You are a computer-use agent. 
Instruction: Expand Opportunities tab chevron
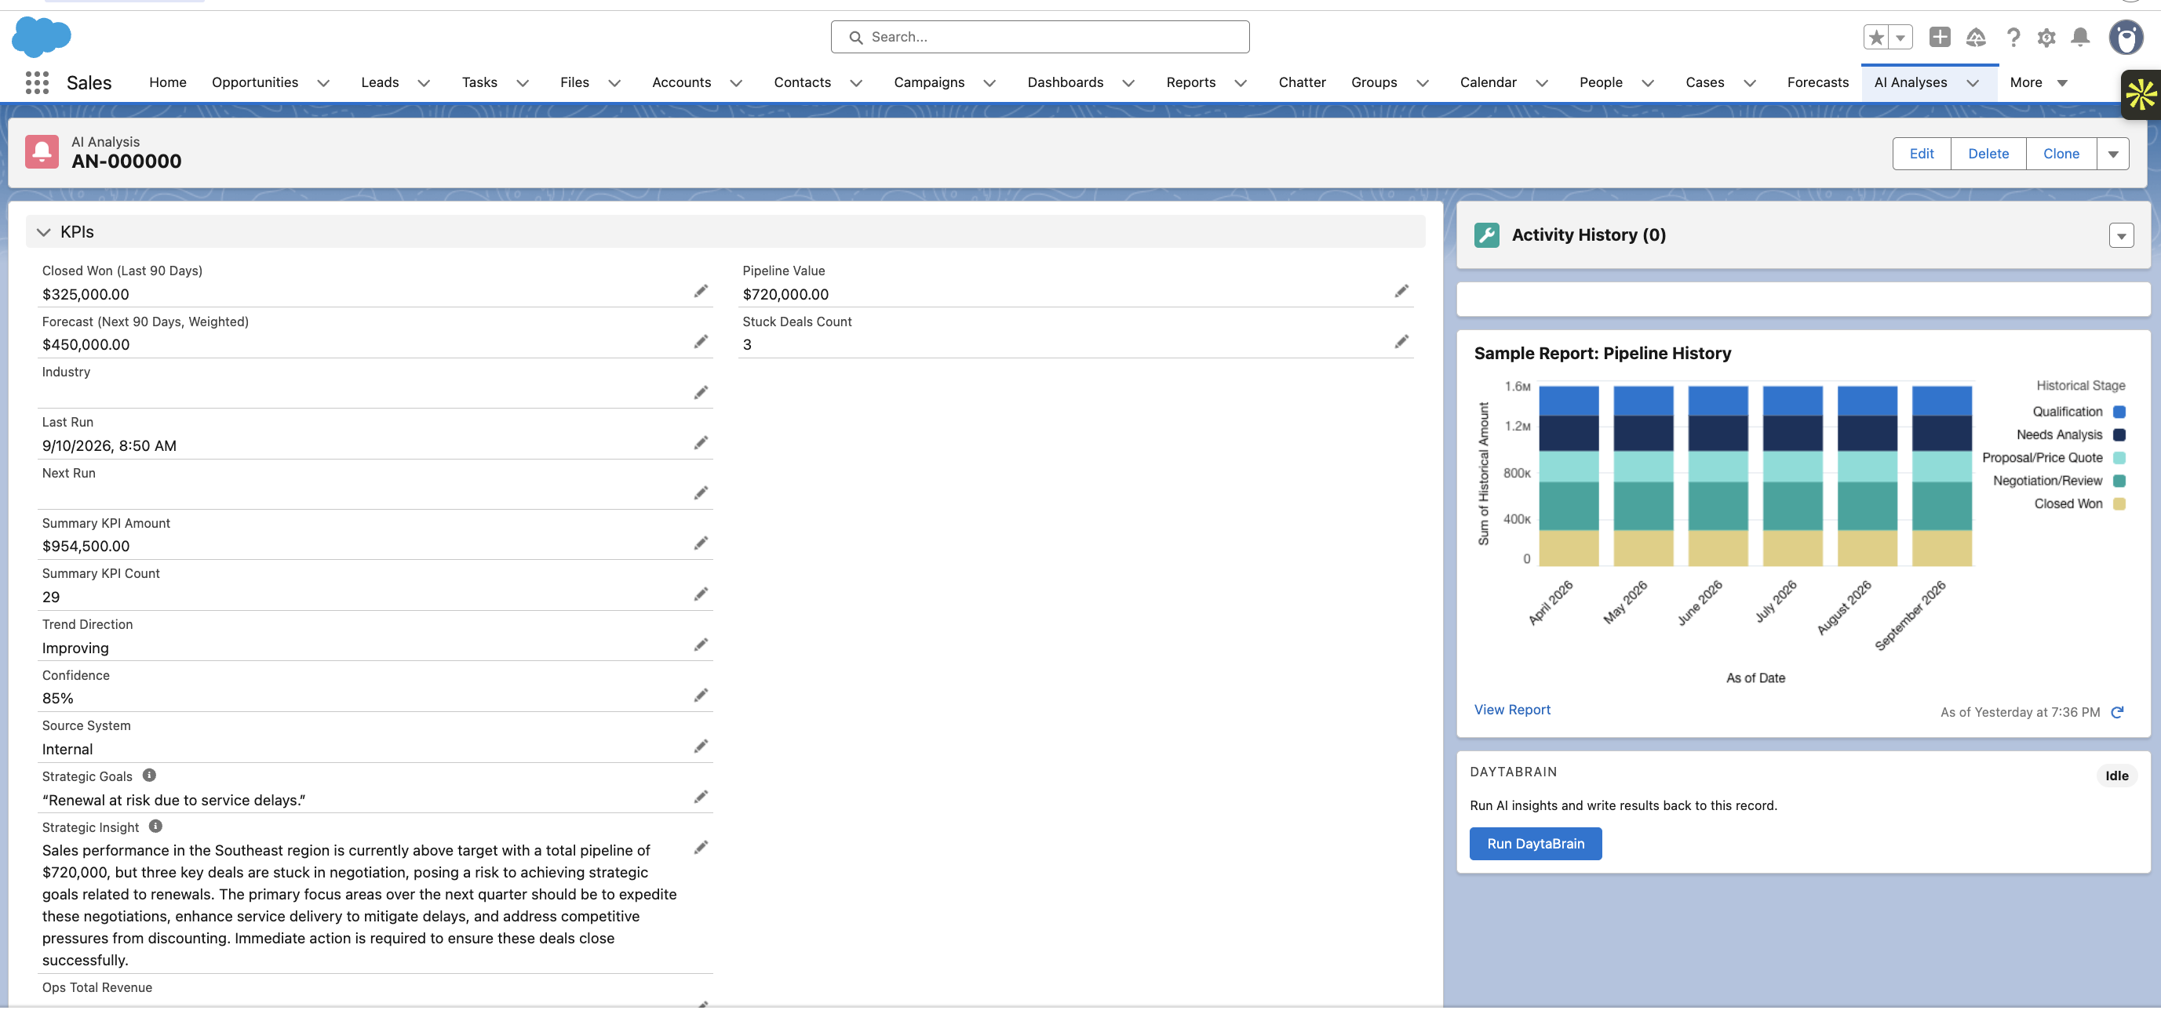tap(323, 83)
